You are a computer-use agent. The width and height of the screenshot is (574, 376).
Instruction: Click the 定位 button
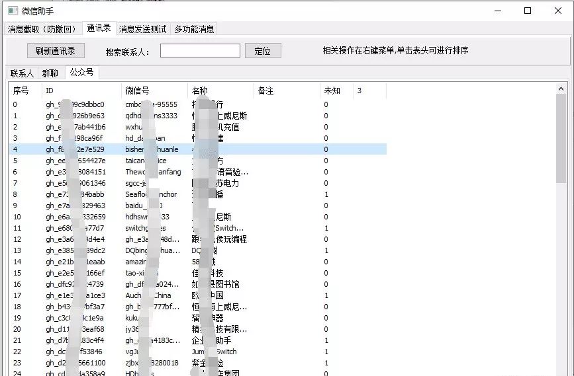tap(263, 51)
